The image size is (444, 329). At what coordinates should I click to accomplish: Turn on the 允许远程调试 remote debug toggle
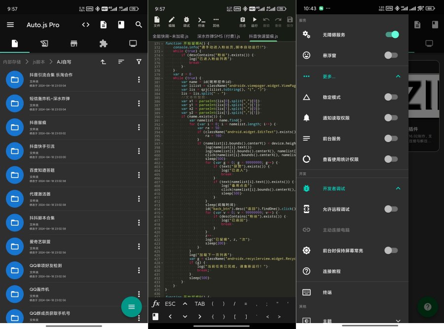391,209
